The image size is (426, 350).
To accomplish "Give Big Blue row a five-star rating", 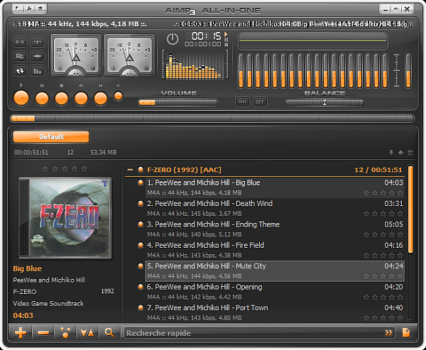I will [x=400, y=192].
